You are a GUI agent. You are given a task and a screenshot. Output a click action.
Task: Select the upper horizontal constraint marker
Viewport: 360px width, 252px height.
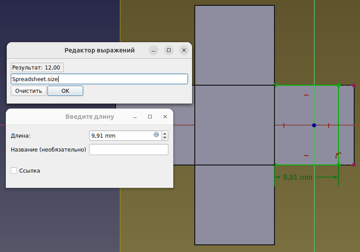pyautogui.click(x=306, y=95)
